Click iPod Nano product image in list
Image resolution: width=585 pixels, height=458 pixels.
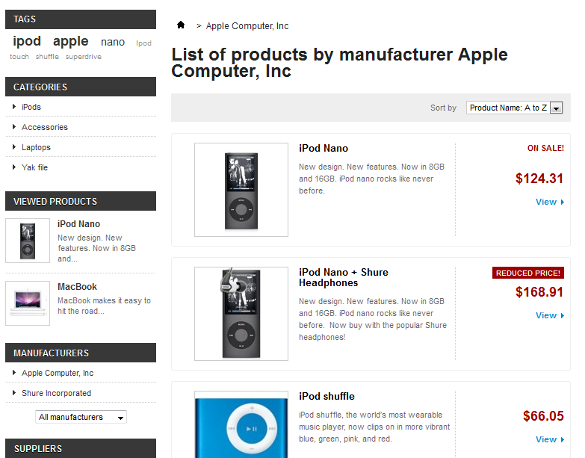coord(241,190)
